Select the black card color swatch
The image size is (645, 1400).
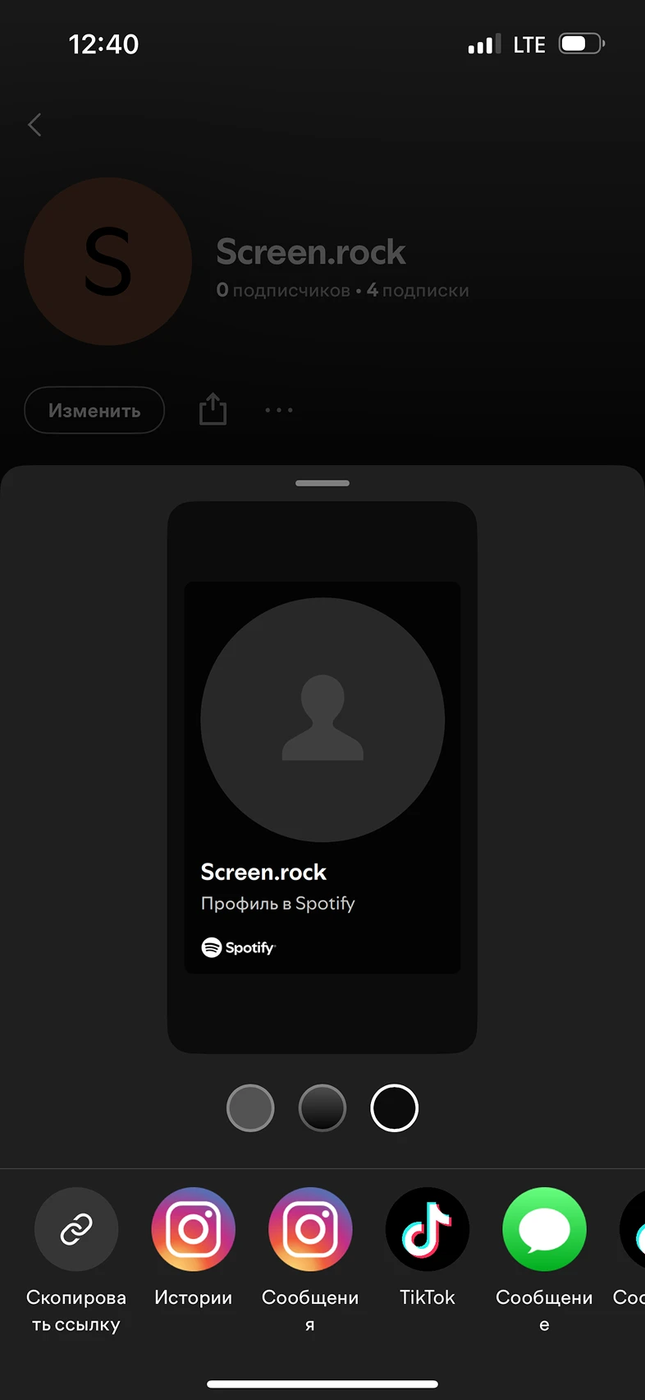coord(395,1108)
